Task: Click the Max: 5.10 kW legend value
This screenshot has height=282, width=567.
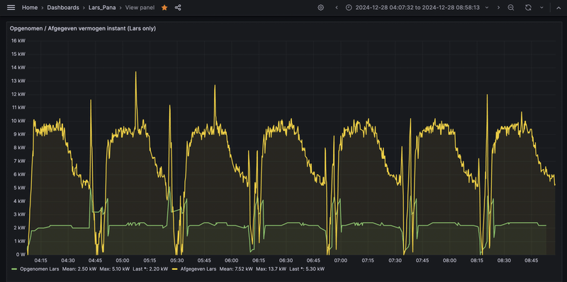Action: click(115, 269)
